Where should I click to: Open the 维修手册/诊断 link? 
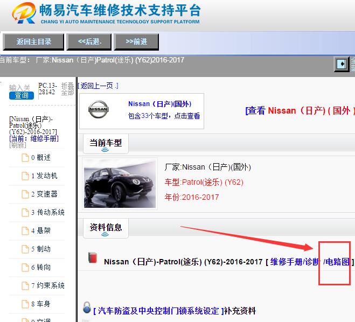click(x=295, y=262)
